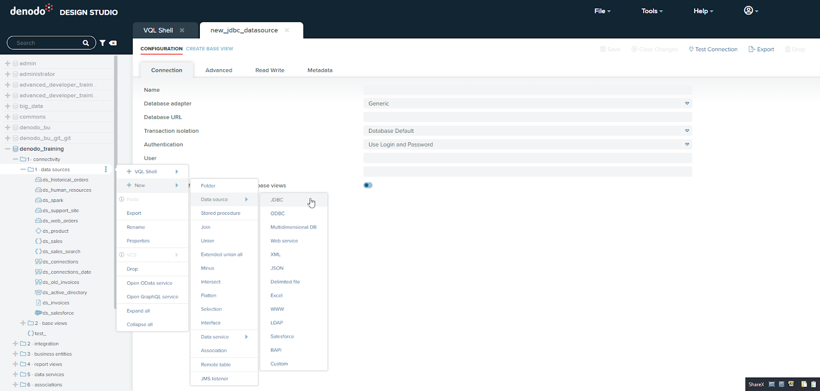
Task: Expand the 6 - associations folder
Action: 15,385
